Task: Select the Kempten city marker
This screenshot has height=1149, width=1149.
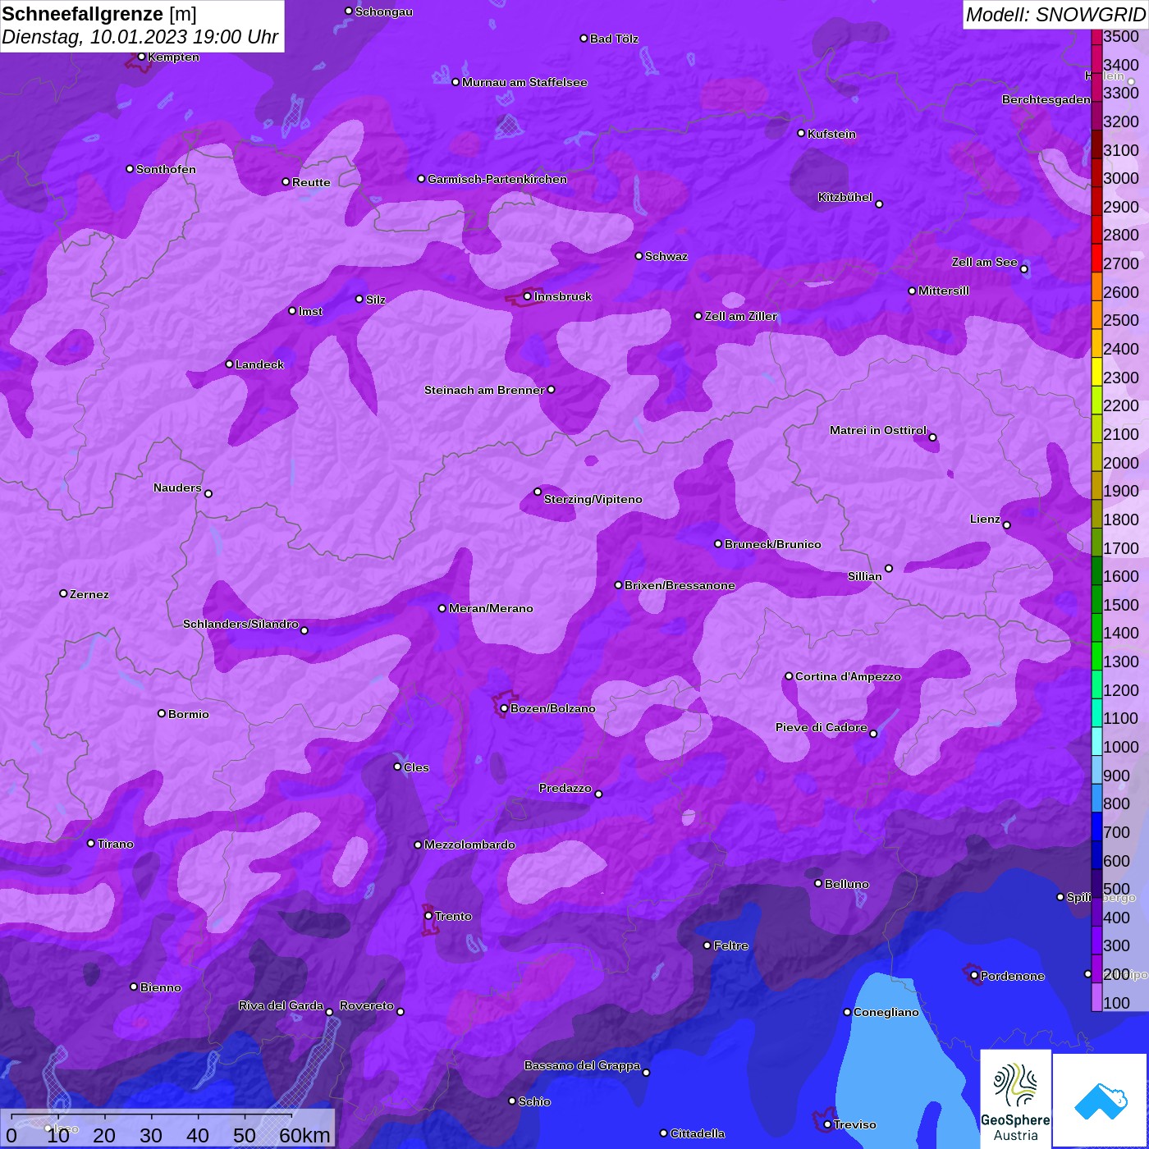Action: (x=141, y=57)
